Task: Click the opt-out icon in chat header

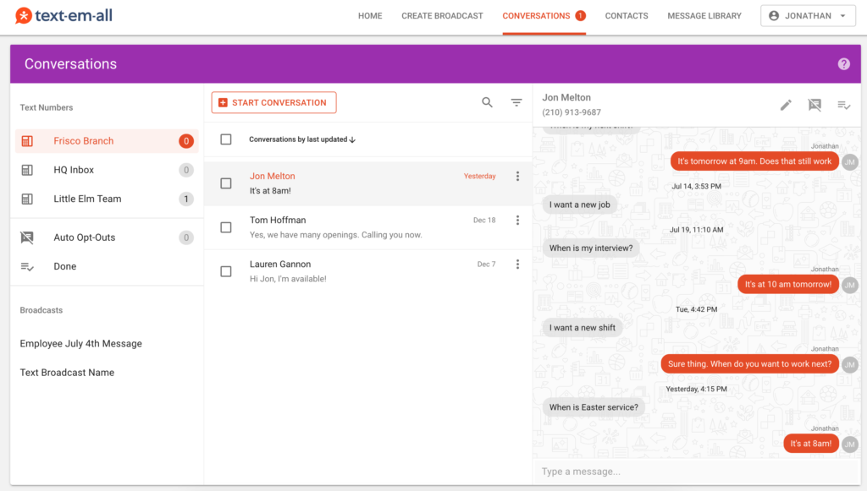Action: 815,105
